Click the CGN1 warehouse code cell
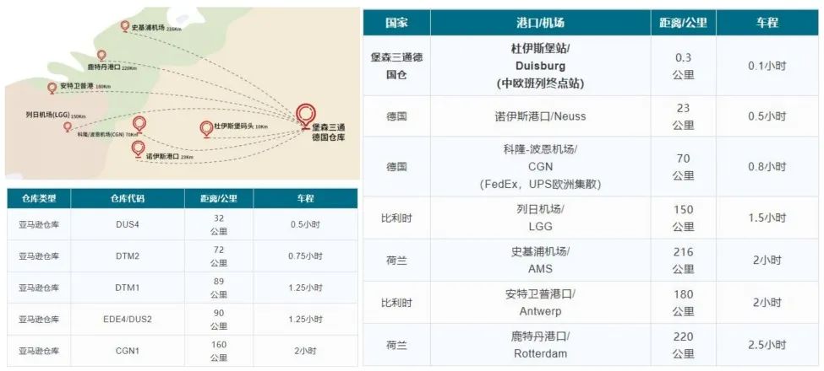This screenshot has width=824, height=371. (x=128, y=350)
